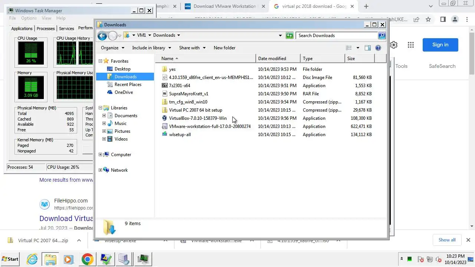475x267 pixels.
Task: Click Google Chrome taskbar icon
Action: [x=88, y=259]
